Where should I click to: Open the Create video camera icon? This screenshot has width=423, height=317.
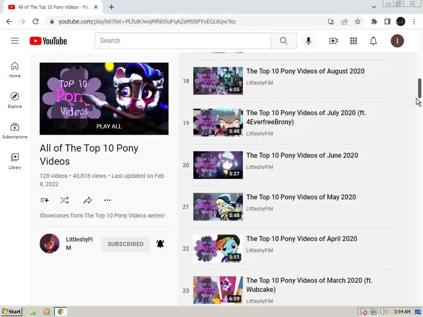[334, 41]
